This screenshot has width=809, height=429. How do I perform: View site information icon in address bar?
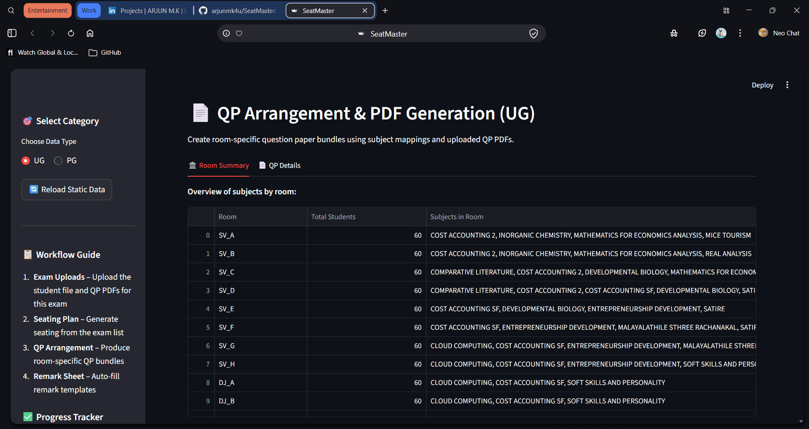tap(226, 33)
